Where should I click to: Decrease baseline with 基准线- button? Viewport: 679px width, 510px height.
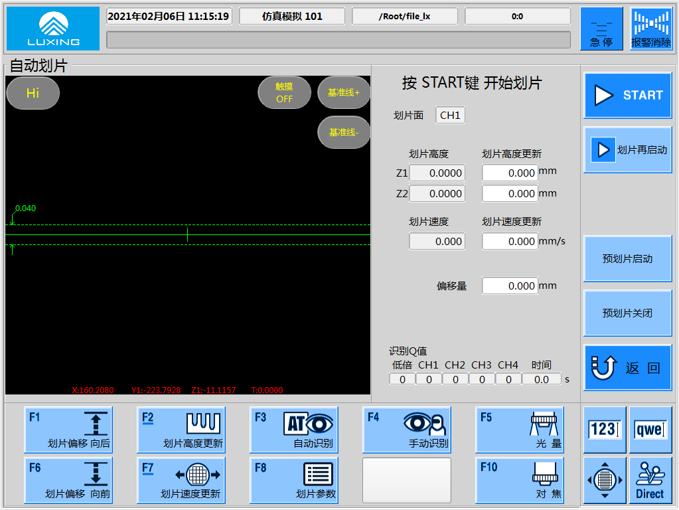(344, 132)
